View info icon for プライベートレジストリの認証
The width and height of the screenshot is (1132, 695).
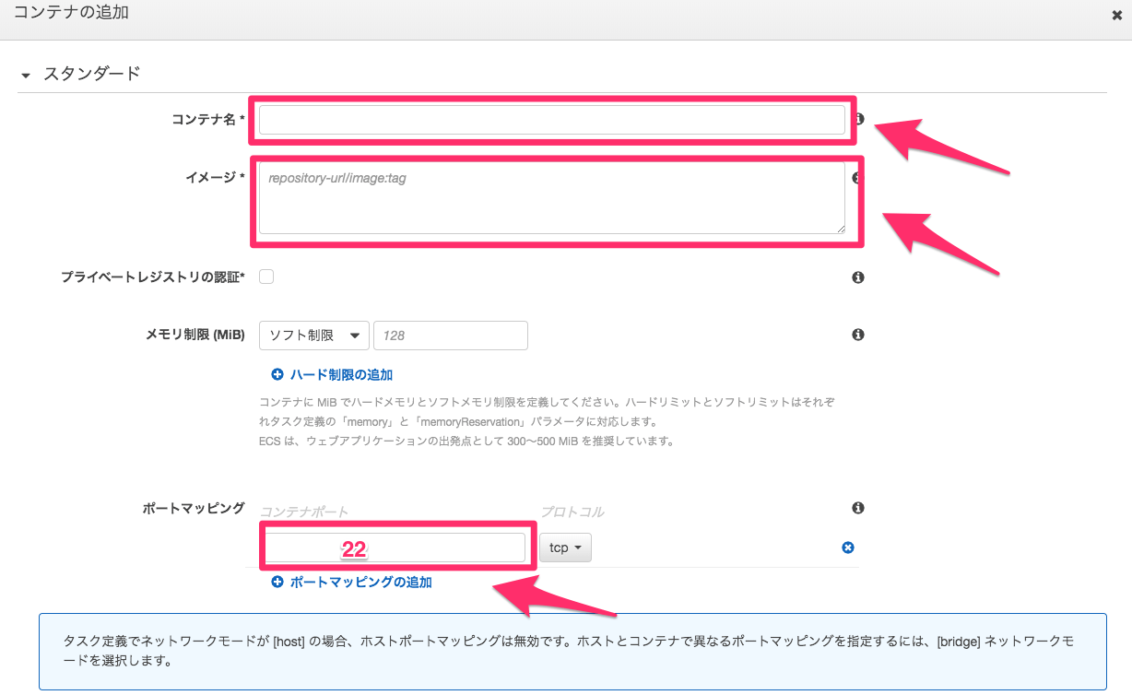[x=858, y=277]
